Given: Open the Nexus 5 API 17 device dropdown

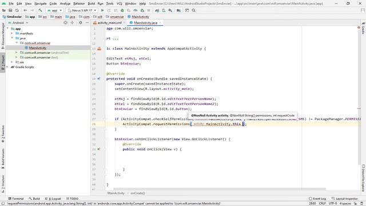Looking at the screenshot, I should coord(82,10).
